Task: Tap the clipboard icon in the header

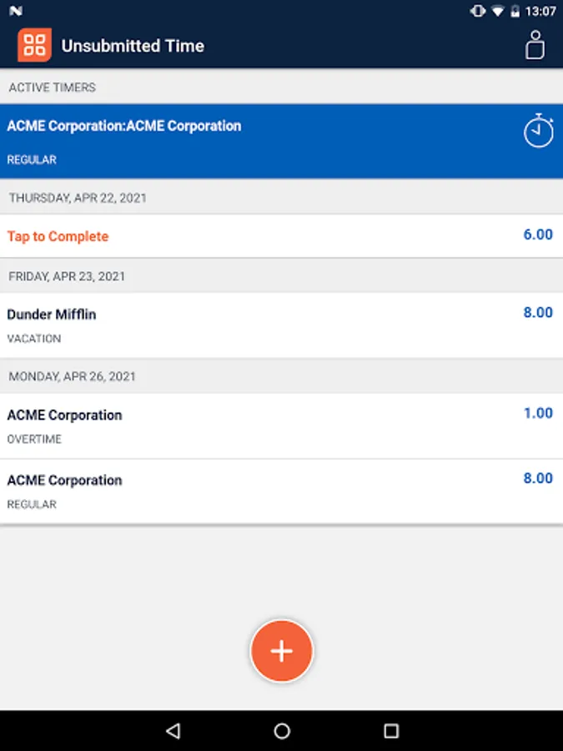Action: (535, 45)
